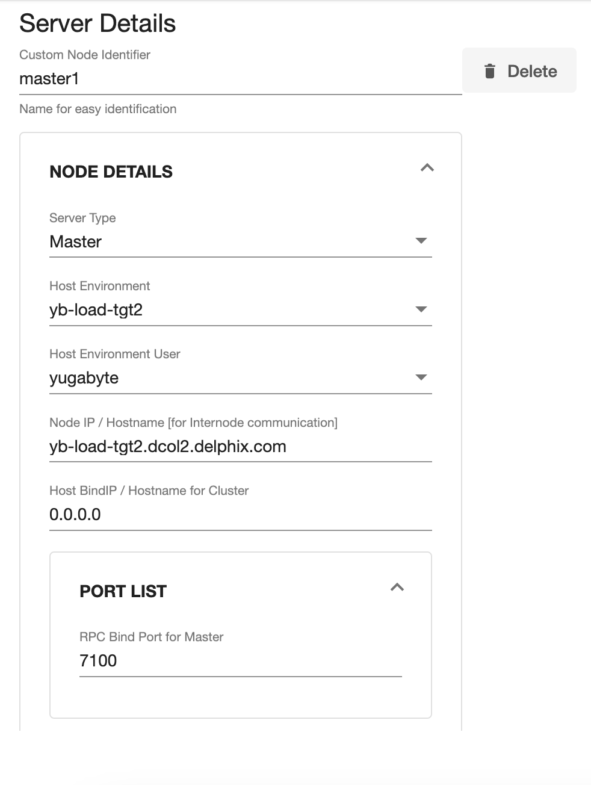Collapse the NODE DETAILS section chevron

click(427, 168)
